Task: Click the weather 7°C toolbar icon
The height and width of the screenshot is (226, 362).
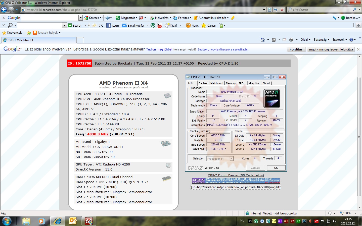Action: point(98,25)
